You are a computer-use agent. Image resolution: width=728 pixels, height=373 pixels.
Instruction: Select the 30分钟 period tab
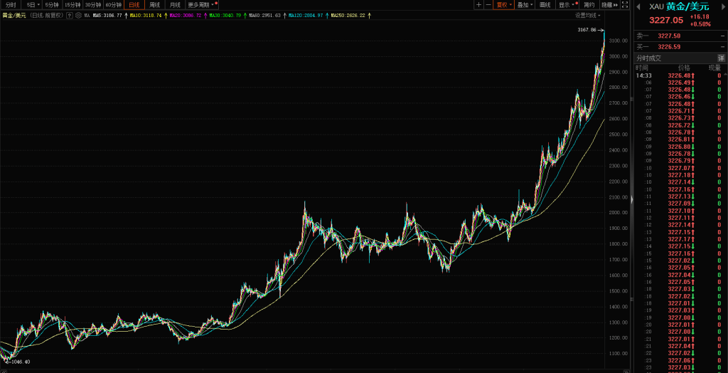[92, 5]
